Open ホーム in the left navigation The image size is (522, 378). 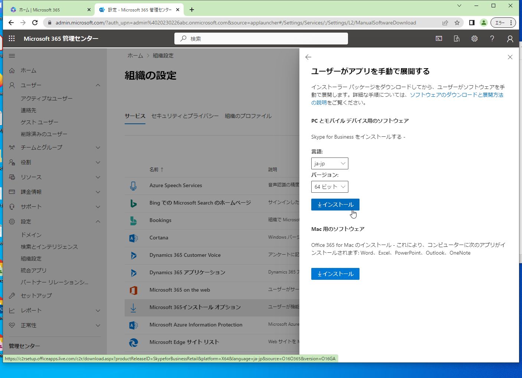point(29,70)
